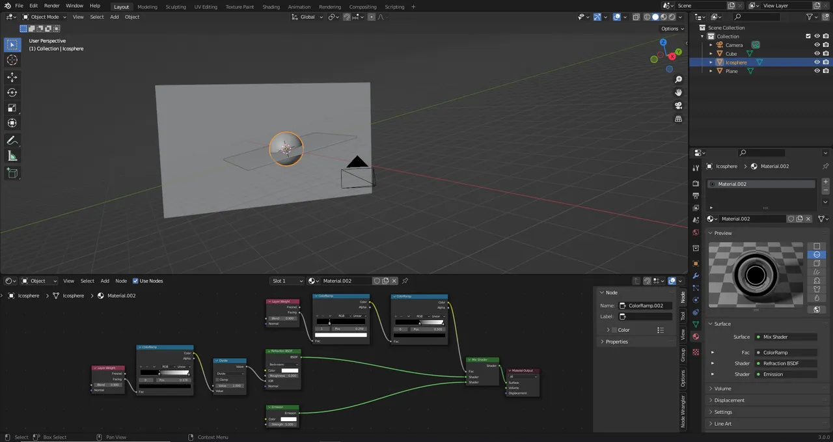Switch perspective/orthographic grid icon
The height and width of the screenshot is (442, 833).
pos(678,118)
